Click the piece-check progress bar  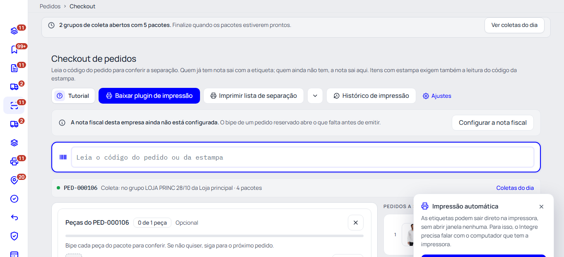click(x=215, y=236)
